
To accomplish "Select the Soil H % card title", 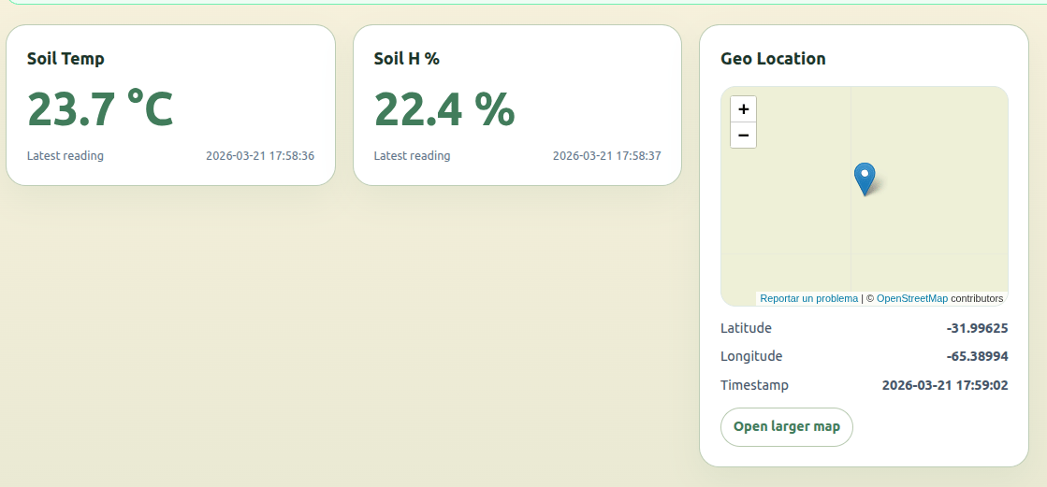I will click(406, 59).
